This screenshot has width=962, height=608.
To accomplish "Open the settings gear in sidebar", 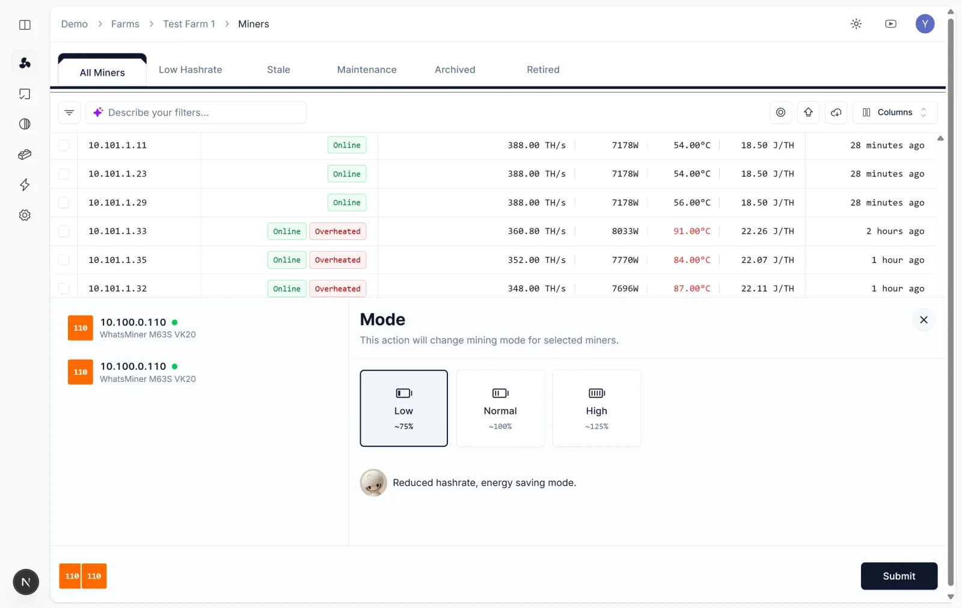I will click(x=25, y=215).
